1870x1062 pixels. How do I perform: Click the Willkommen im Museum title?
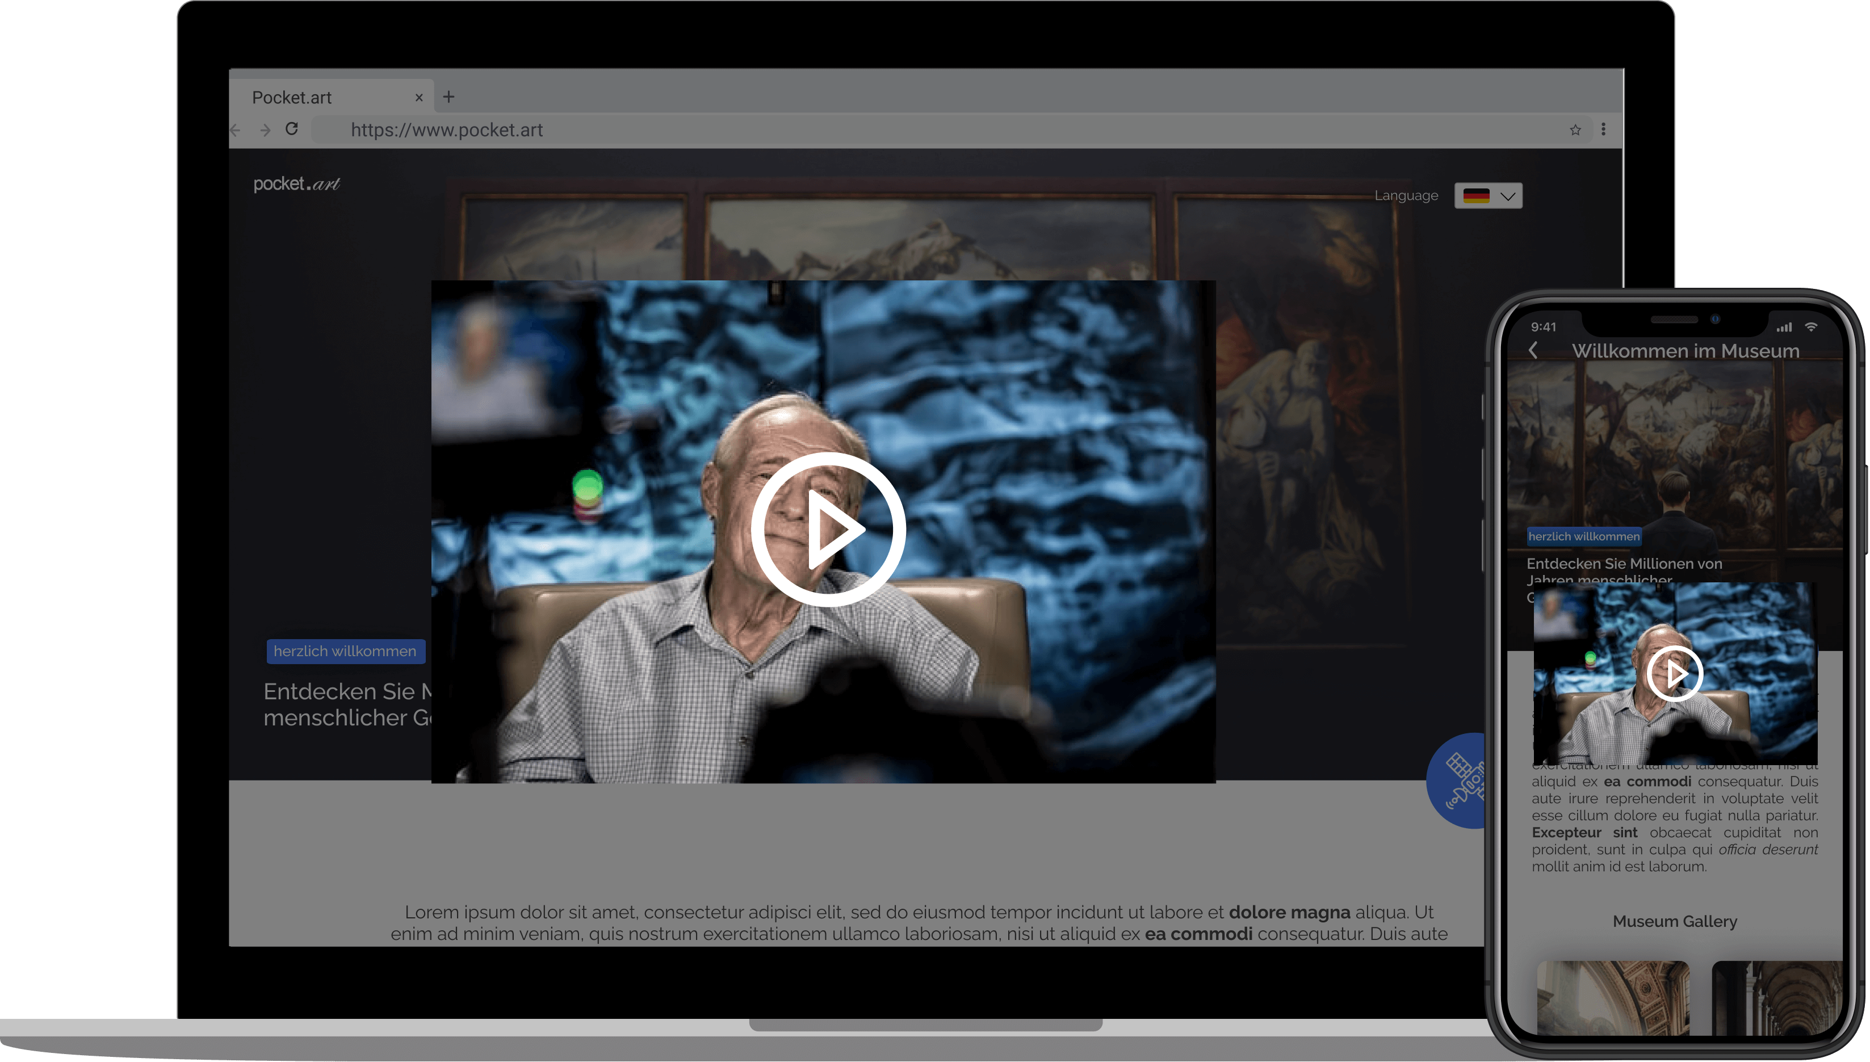1685,351
